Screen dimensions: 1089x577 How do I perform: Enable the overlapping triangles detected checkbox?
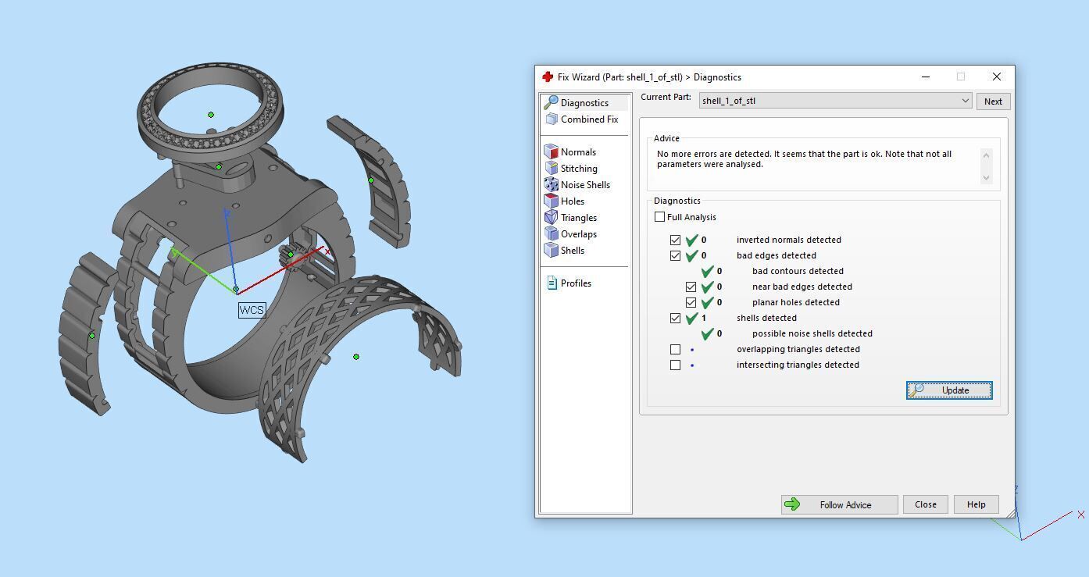pos(675,349)
